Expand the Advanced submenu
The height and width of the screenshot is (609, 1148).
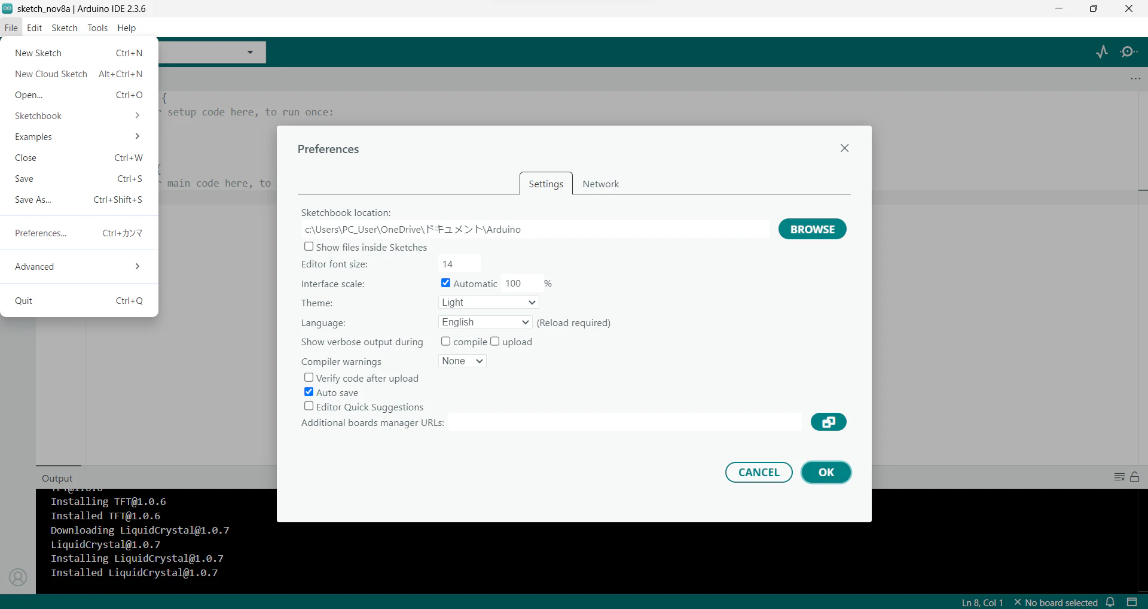[x=79, y=266]
